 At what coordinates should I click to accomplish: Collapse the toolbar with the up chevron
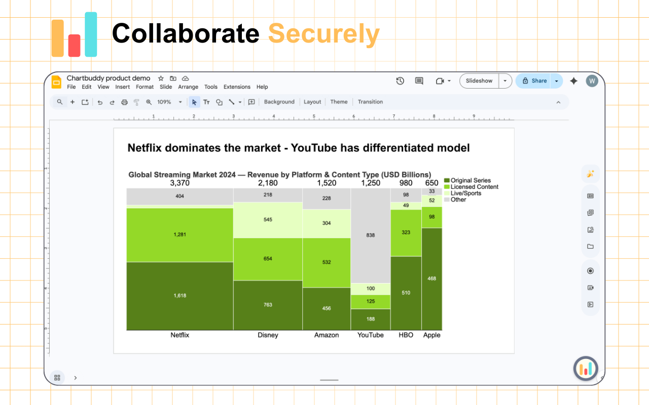[558, 102]
